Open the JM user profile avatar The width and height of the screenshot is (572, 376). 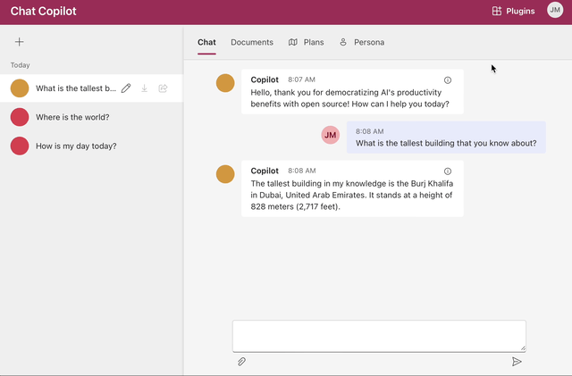555,11
